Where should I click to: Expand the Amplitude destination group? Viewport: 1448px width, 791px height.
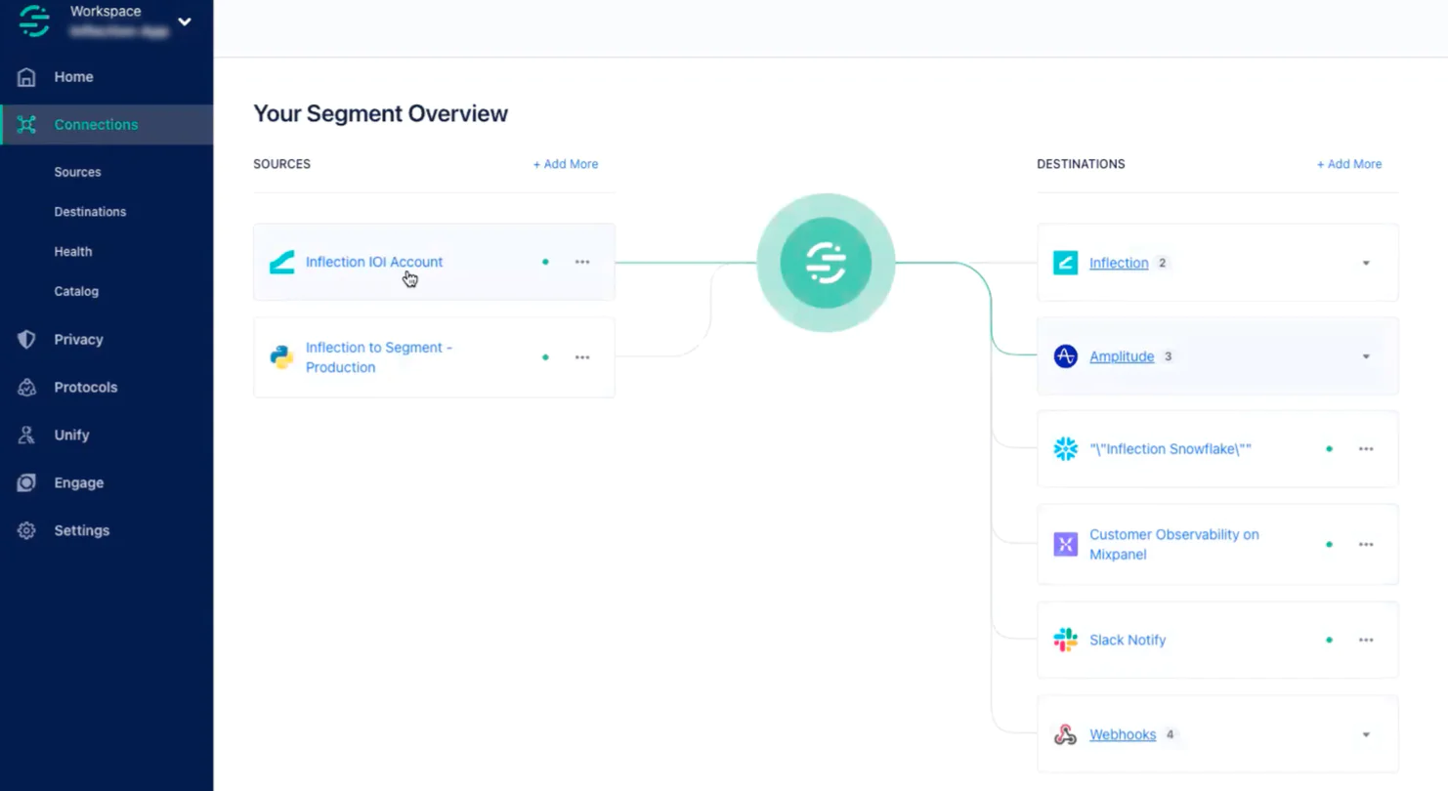point(1366,356)
